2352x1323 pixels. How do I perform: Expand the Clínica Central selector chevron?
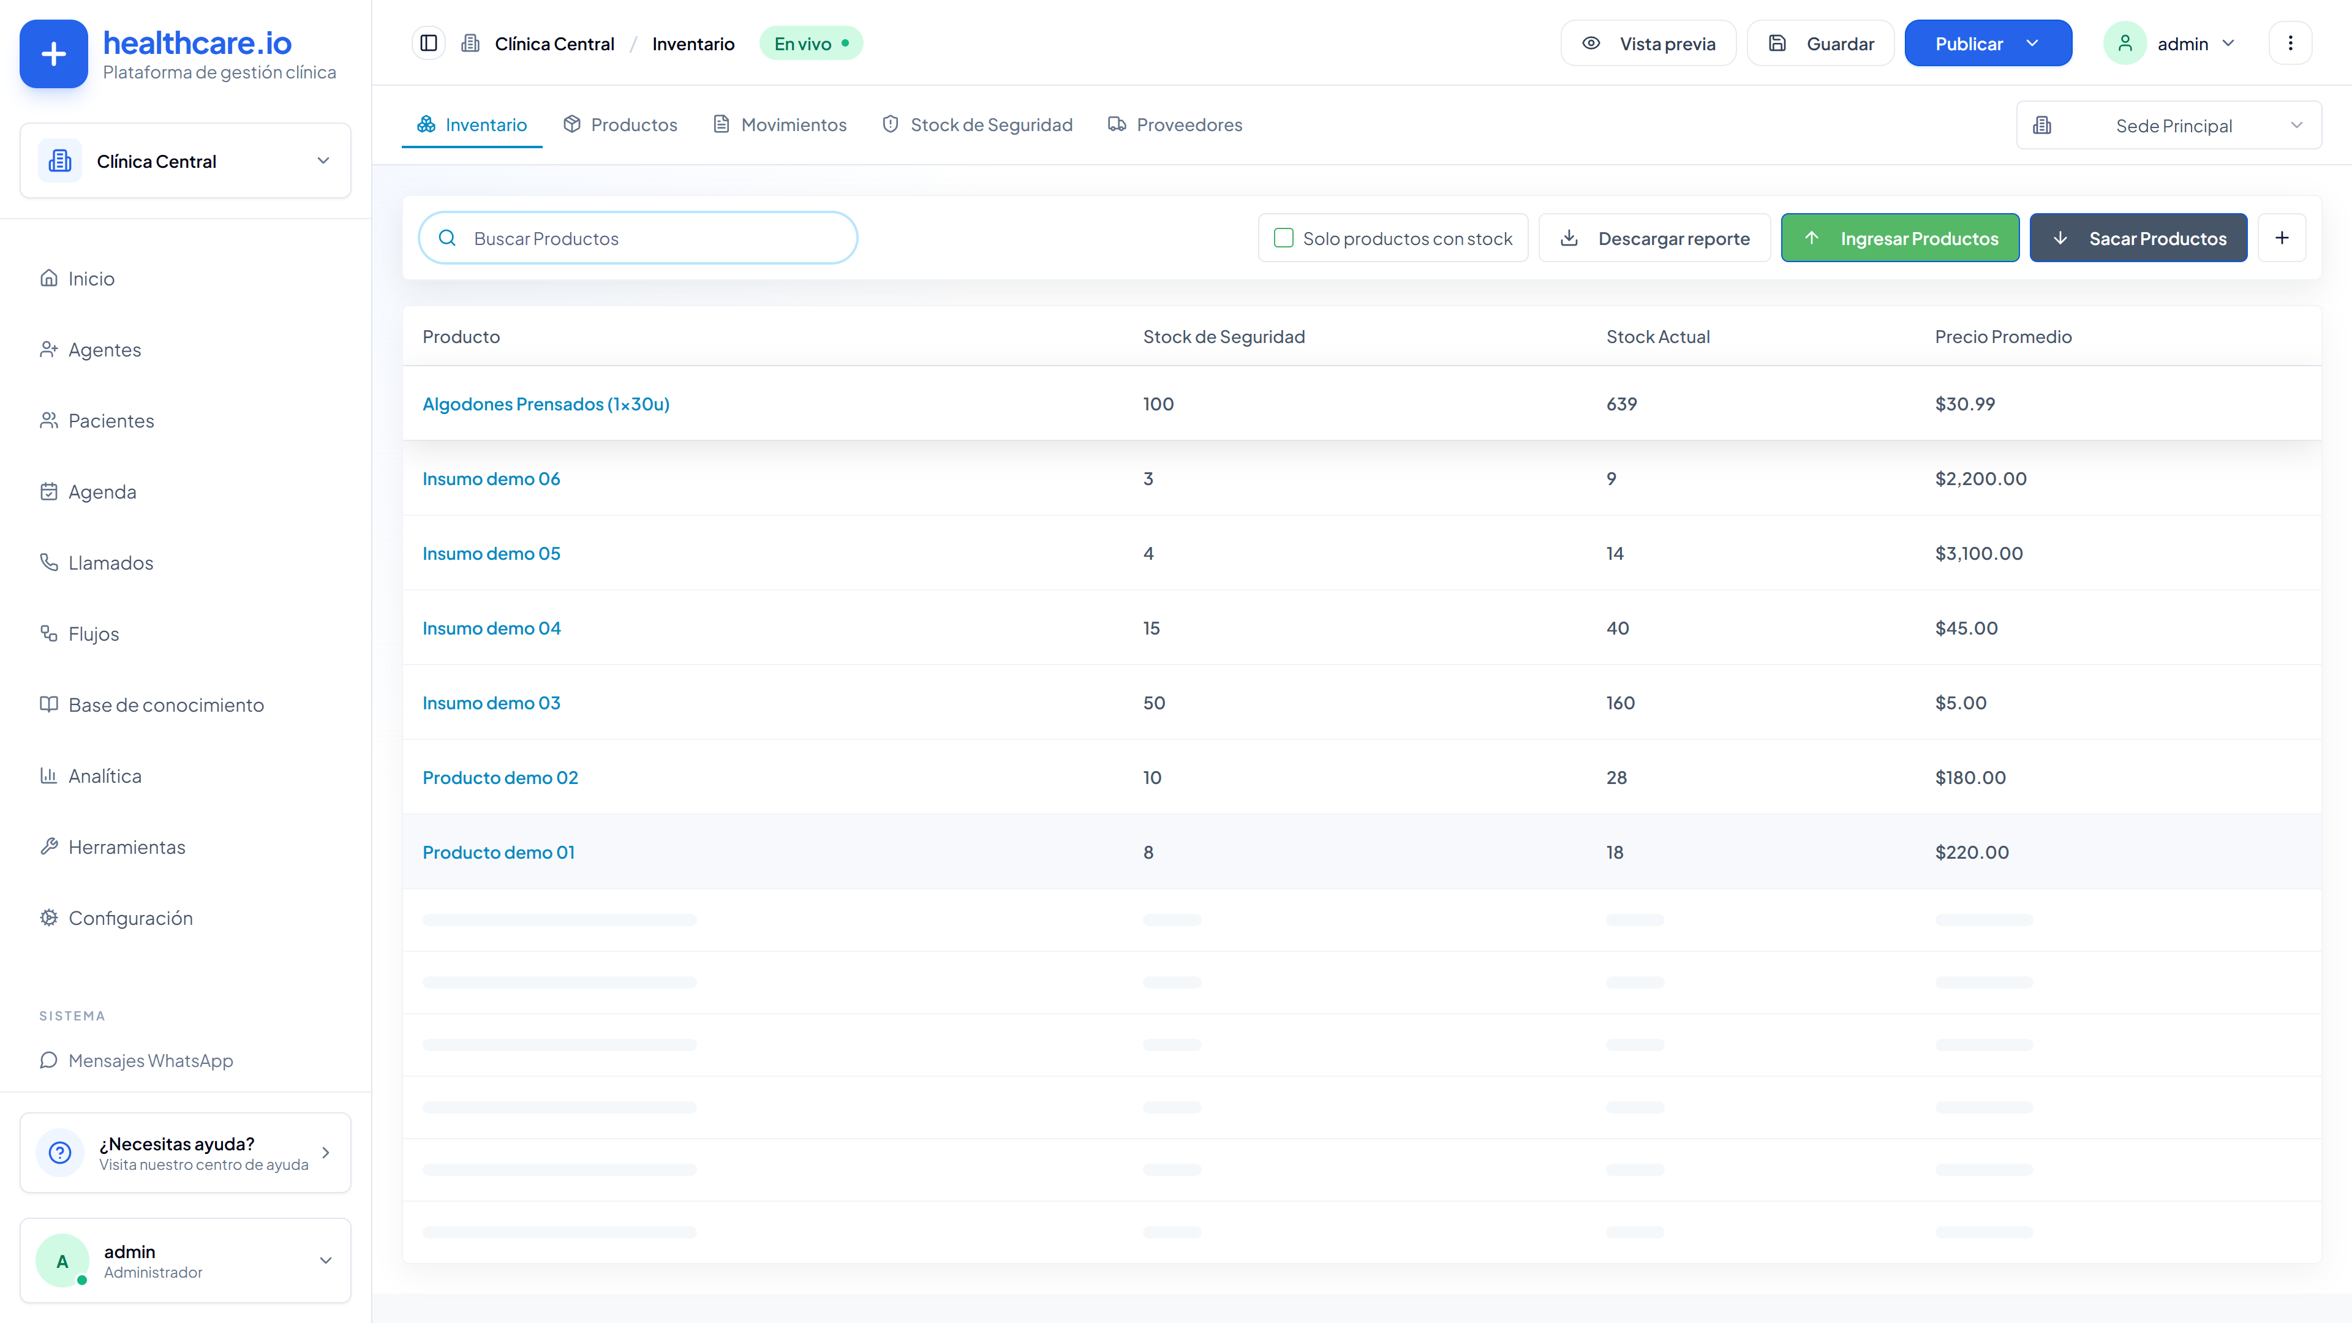tap(323, 160)
